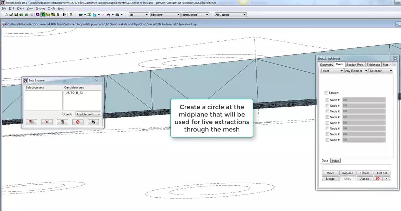Open the Objects Any Element dropdown
This screenshot has height=211, width=401.
[x=88, y=114]
